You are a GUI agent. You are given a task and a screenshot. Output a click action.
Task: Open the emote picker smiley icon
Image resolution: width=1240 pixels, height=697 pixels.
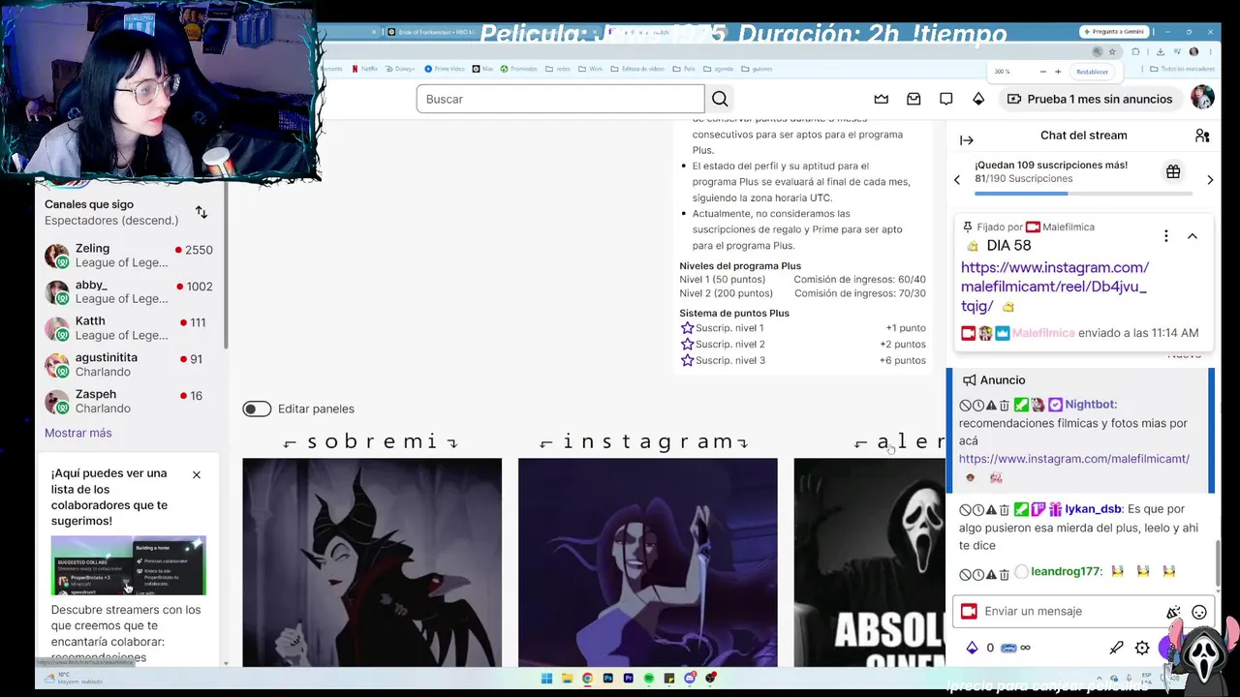tap(1199, 612)
